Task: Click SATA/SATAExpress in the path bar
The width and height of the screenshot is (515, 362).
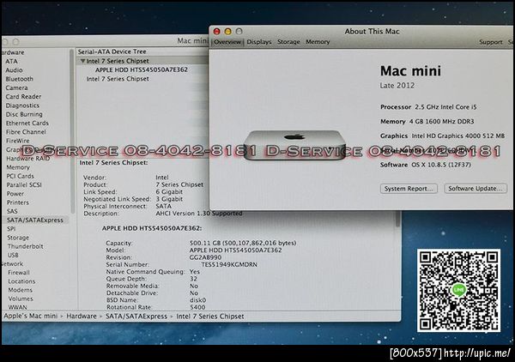Action: (x=136, y=317)
